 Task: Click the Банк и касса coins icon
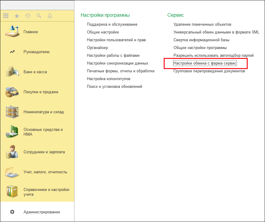click(x=12, y=72)
